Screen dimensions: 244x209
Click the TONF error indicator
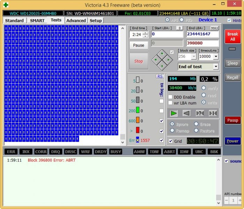[x=154, y=152]
